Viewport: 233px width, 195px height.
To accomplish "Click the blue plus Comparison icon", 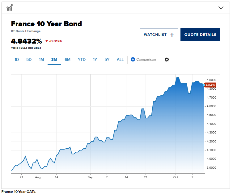I will coord(133,59).
